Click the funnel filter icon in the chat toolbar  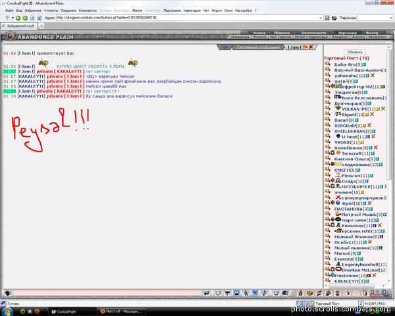pyautogui.click(x=227, y=293)
